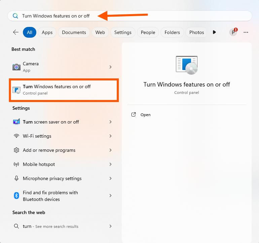Click the search box text field
Viewport: 259px width, 243px height.
[129, 16]
